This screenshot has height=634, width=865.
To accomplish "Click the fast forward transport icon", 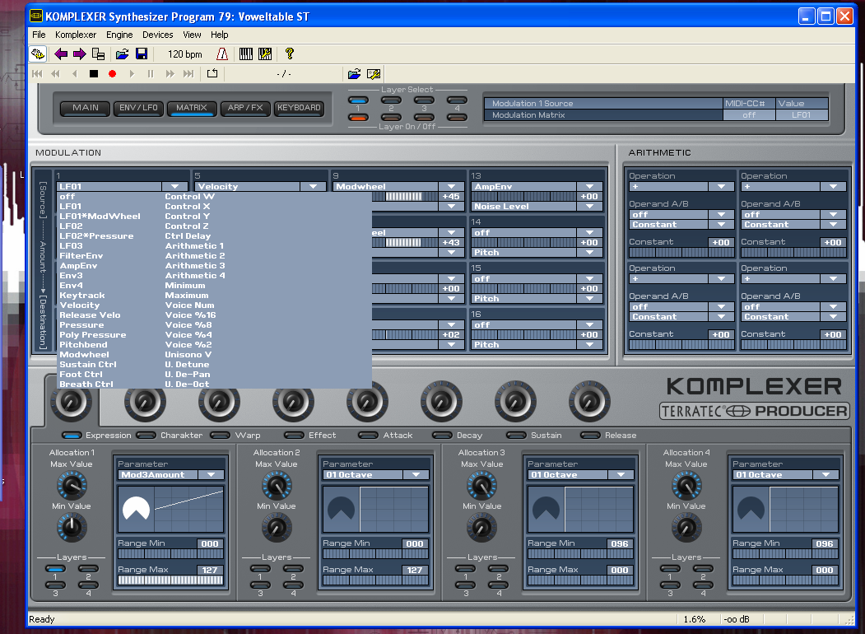I will (170, 74).
